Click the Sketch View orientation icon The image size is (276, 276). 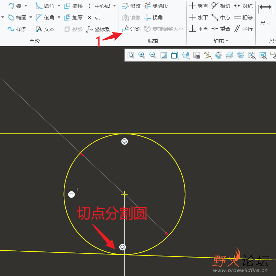219,55
